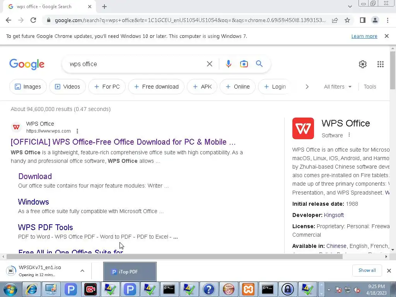Click the horizontal page scrollbar thumb

174,257
